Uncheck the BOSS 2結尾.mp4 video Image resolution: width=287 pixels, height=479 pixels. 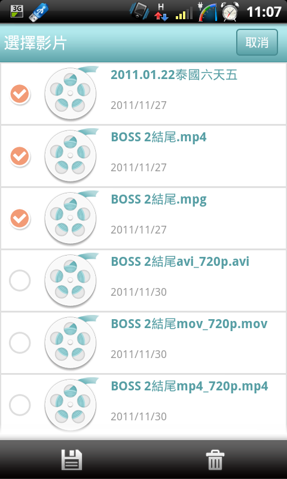coord(20,156)
